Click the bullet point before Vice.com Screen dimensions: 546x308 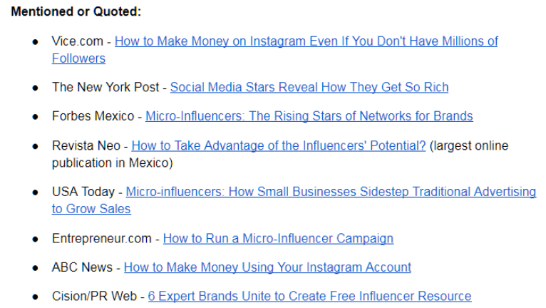[35, 42]
